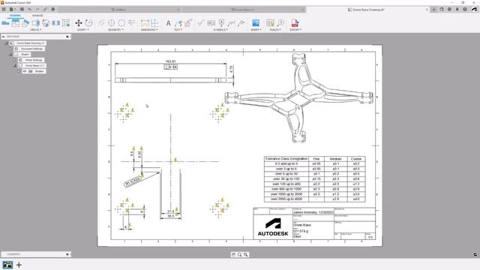Select the Pan navigation tool

(x=233, y=255)
